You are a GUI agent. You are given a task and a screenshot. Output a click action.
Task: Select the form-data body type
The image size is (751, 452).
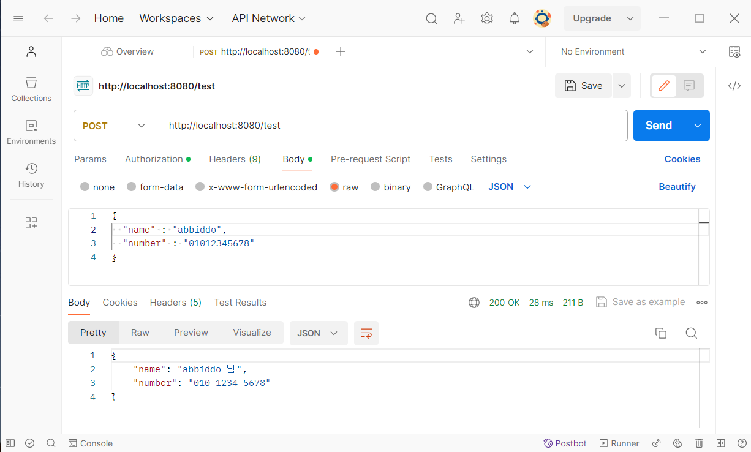(131, 187)
